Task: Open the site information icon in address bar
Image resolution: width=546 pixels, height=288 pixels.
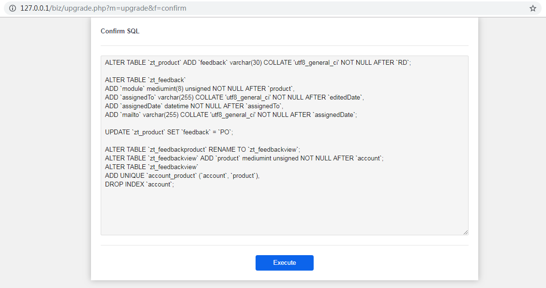Action: click(13, 8)
